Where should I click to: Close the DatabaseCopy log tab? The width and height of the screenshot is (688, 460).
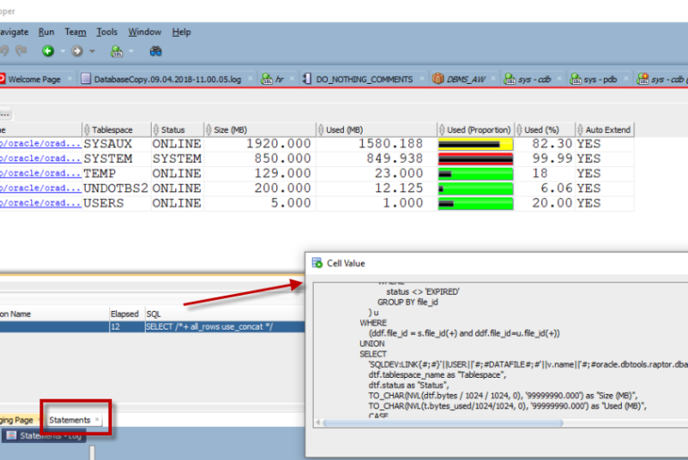pos(250,79)
